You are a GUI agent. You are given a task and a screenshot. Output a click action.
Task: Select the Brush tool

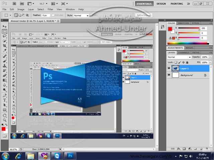(x=4, y=61)
